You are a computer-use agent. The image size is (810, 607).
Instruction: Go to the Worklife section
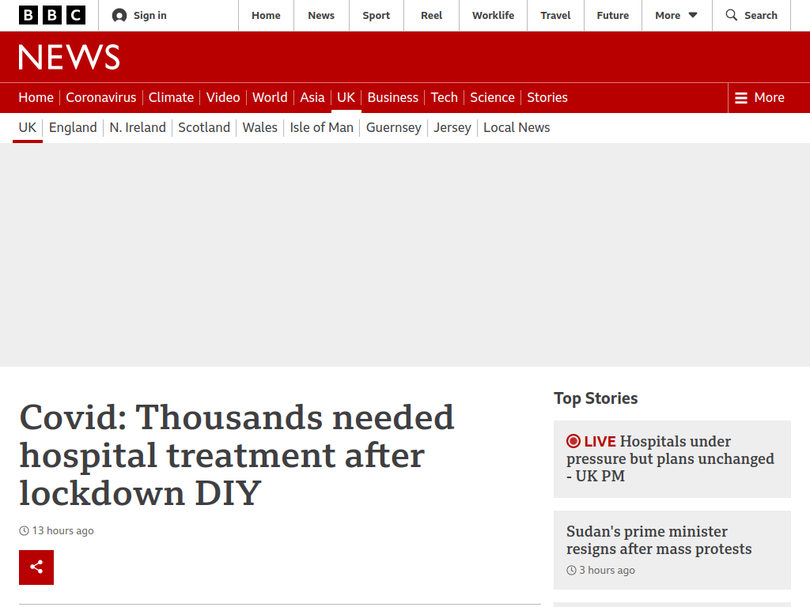point(493,16)
